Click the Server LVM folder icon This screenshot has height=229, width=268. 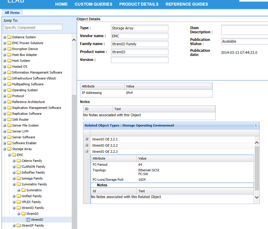(9, 131)
